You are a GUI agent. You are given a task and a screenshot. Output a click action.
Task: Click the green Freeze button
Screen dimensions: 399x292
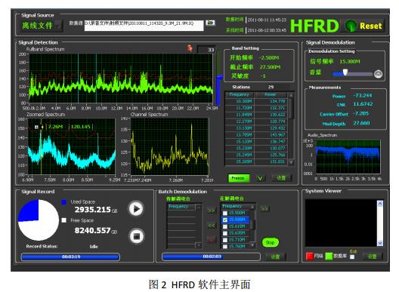coord(238,178)
